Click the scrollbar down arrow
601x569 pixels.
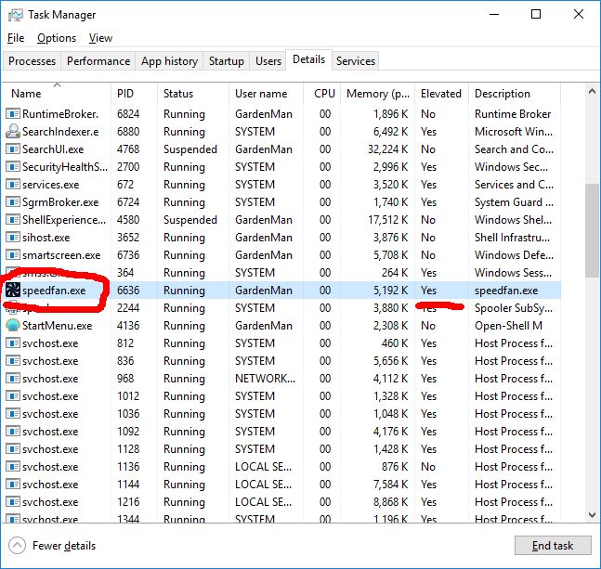coord(593,515)
